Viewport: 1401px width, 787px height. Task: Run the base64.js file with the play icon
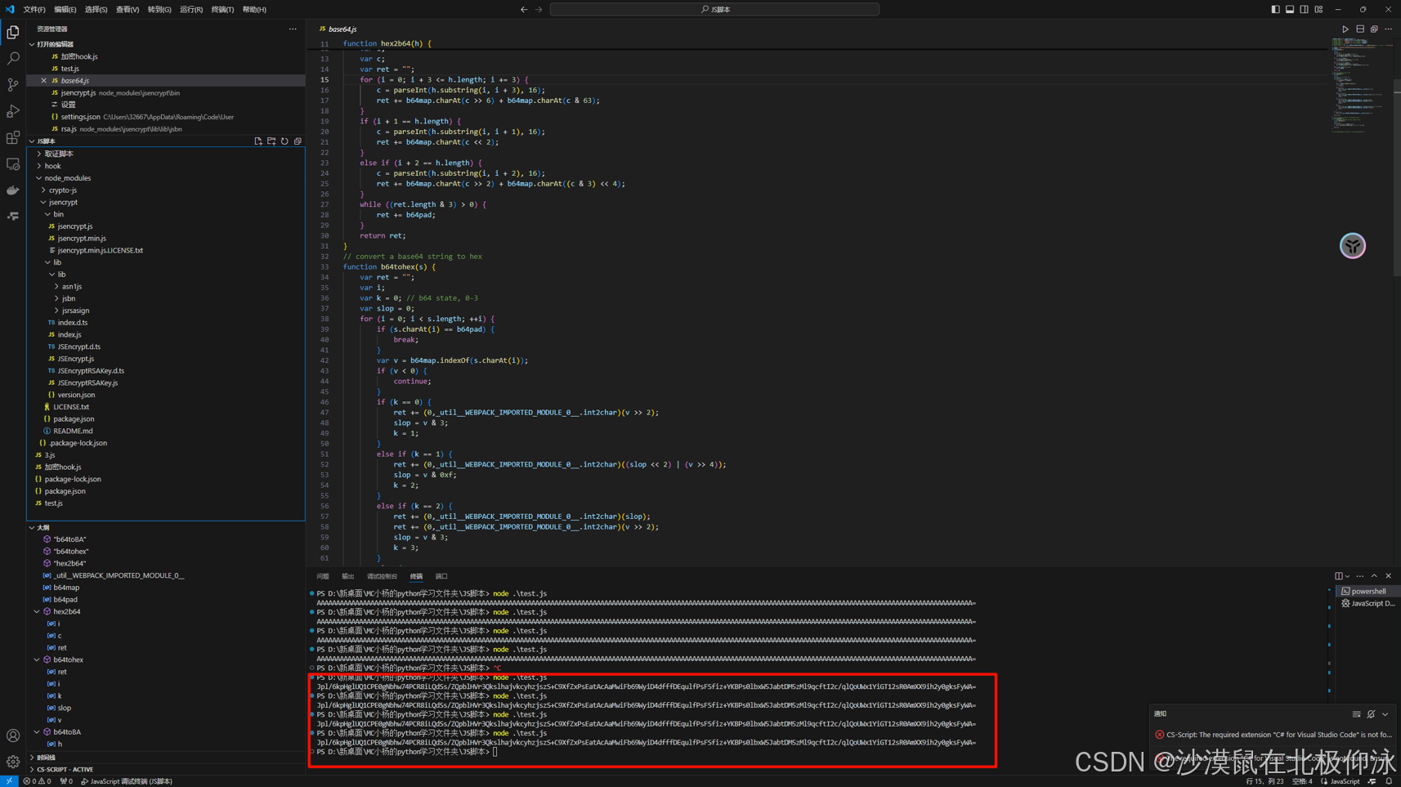coord(1345,28)
